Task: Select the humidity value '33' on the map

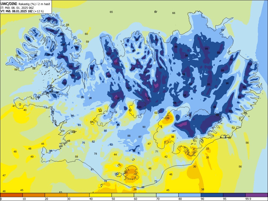Action: [x=207, y=149]
